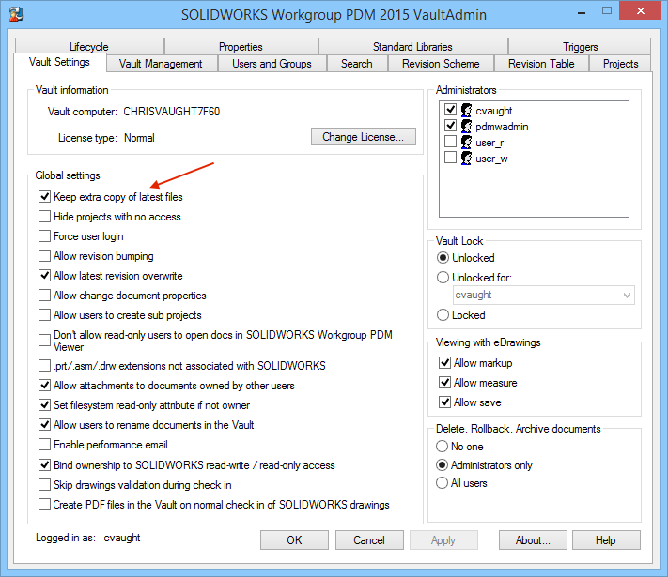Viewport: 668px width, 577px height.
Task: Enable Create PDF files in the Vault option
Action: 44,504
